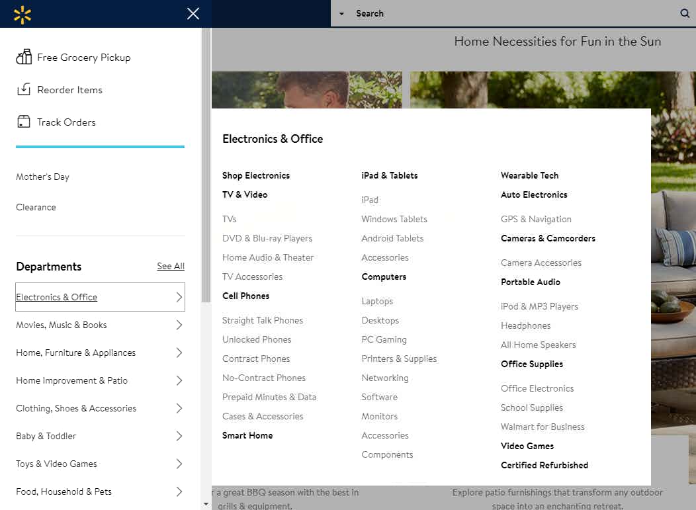The height and width of the screenshot is (510, 696).
Task: Open Clothing, Shoes & Accessories department
Action: tap(76, 408)
